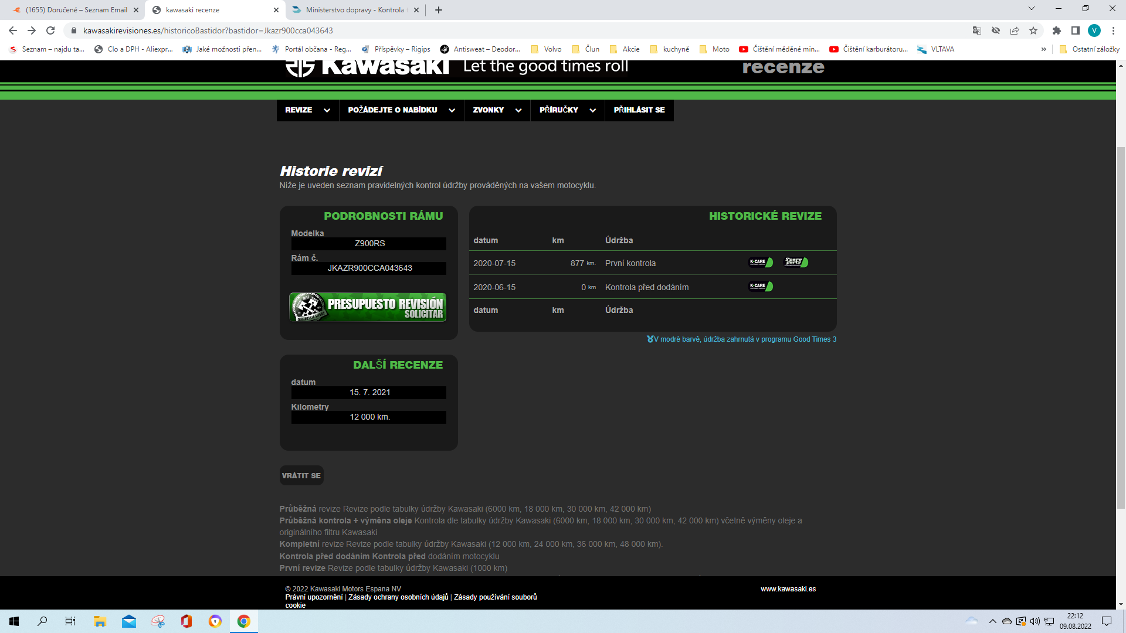Open Zásady ochrany osobních údajů link
The width and height of the screenshot is (1126, 633).
tap(398, 597)
